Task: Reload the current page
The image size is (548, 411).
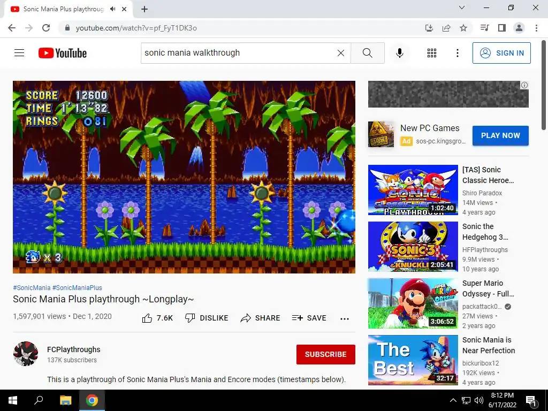Action: click(x=46, y=28)
